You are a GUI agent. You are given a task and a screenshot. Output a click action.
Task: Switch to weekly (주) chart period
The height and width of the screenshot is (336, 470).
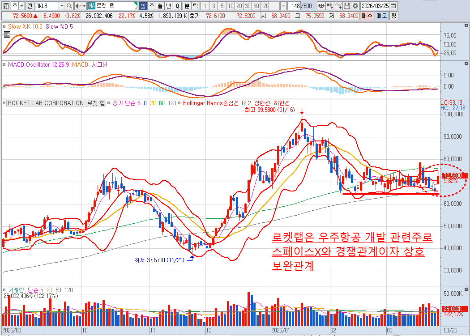point(152,6)
